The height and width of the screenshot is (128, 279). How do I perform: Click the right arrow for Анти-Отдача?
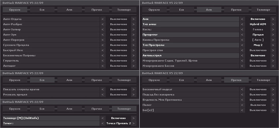134,19
